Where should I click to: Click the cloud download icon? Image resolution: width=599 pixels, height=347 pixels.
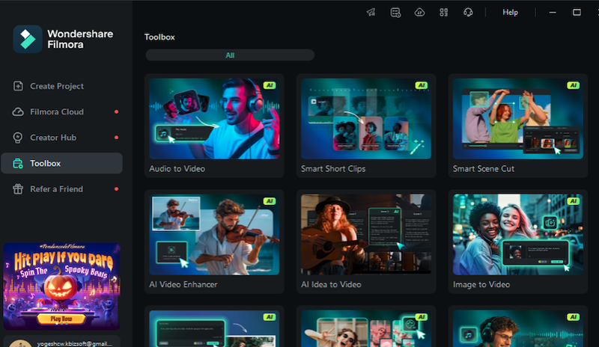click(419, 13)
